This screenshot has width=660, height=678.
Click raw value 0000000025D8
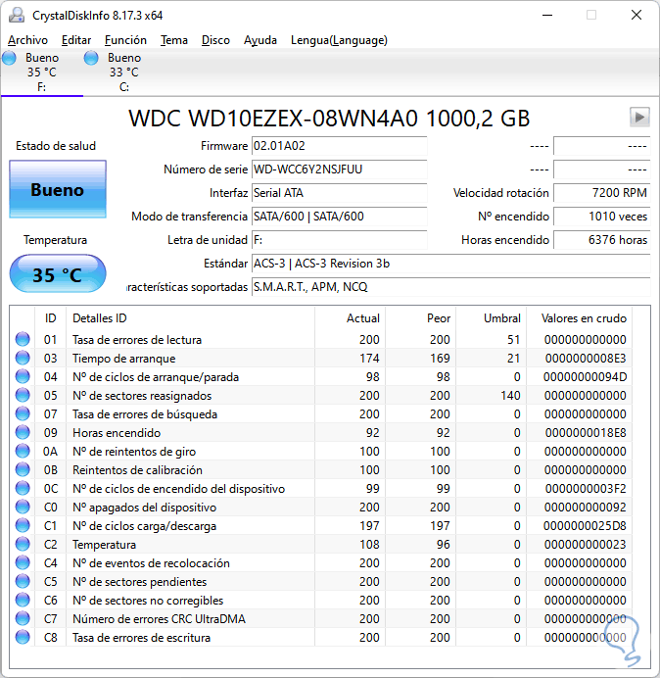585,526
